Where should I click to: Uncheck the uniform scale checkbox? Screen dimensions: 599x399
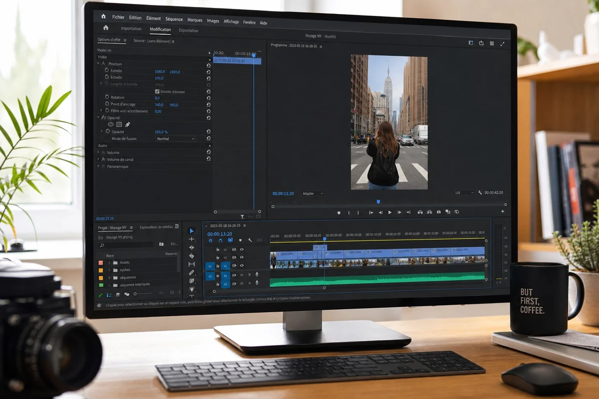(x=158, y=92)
